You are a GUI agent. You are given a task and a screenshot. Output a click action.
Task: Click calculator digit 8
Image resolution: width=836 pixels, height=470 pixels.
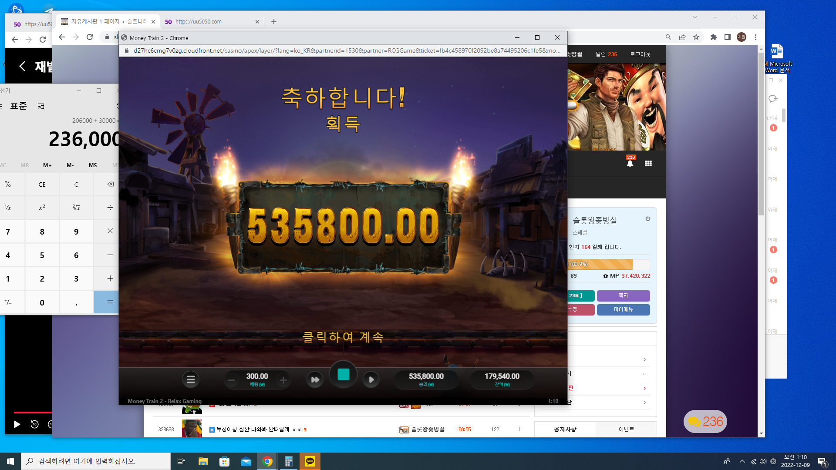[x=42, y=232]
